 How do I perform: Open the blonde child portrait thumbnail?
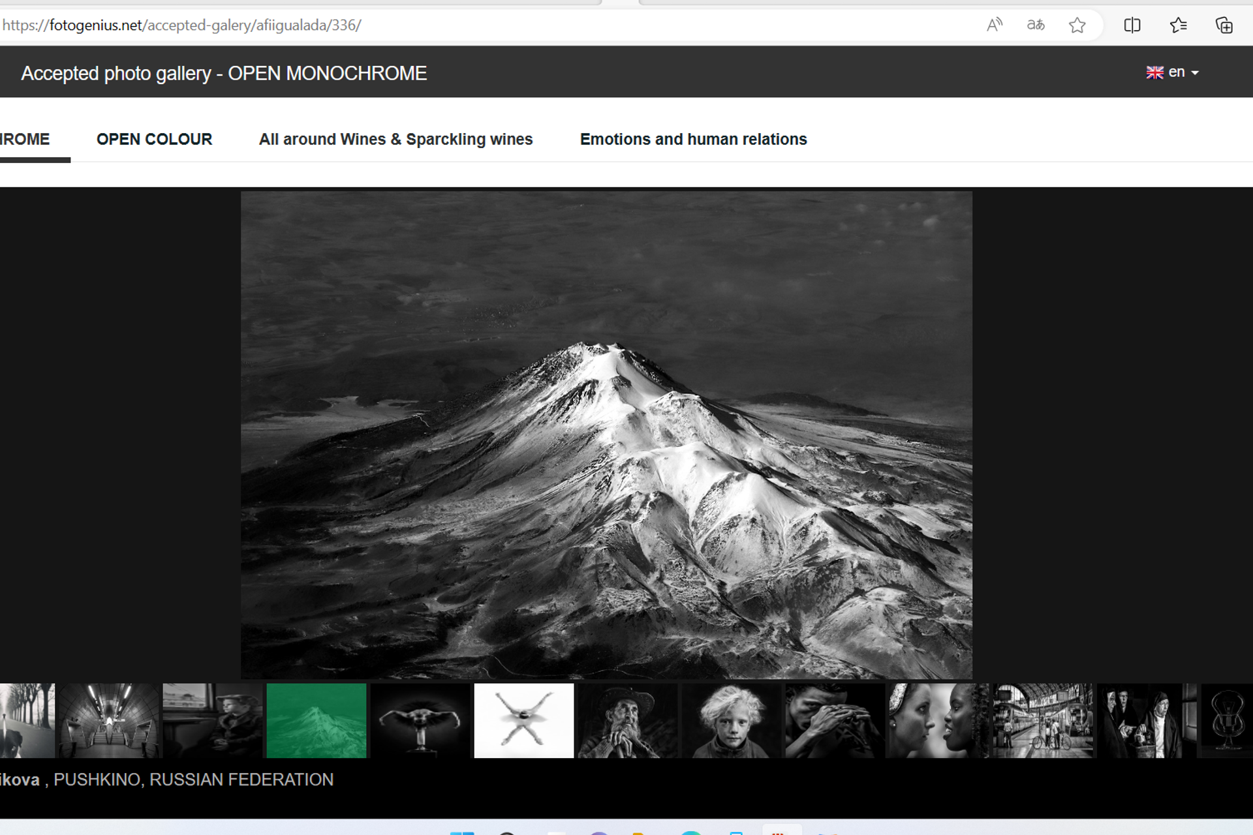[x=731, y=720]
